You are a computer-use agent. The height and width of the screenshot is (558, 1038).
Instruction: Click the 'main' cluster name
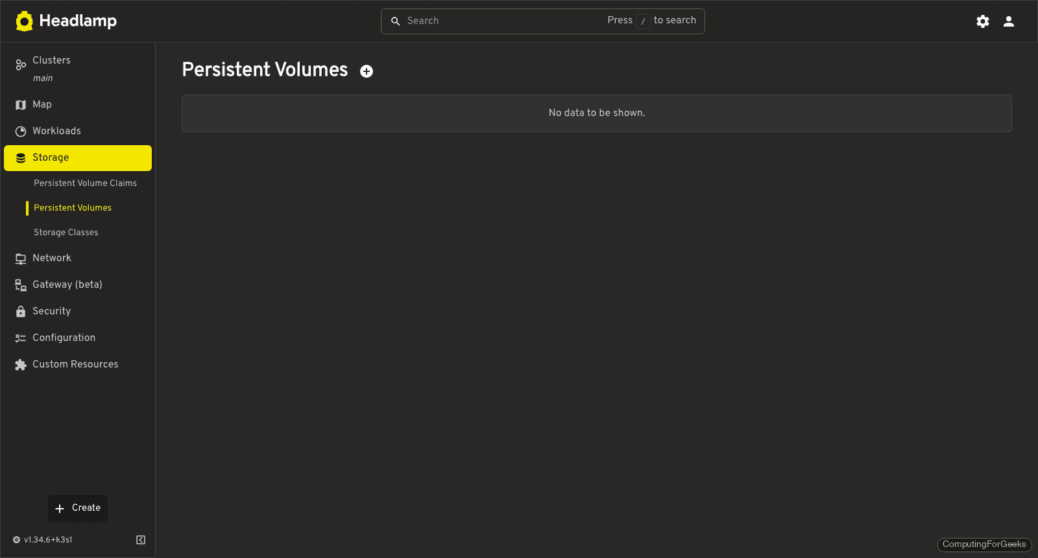coord(43,78)
